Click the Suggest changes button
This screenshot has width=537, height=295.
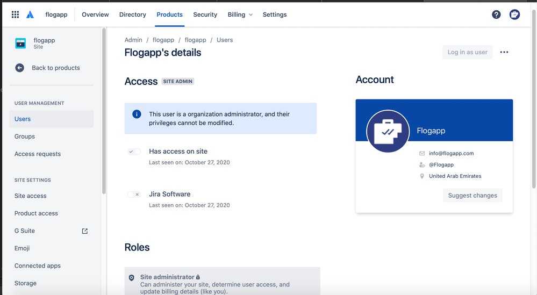point(472,196)
